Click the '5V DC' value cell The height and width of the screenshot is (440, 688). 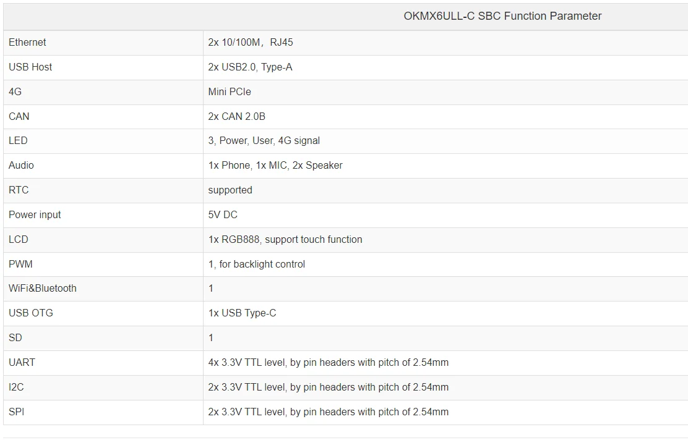pyautogui.click(x=223, y=215)
